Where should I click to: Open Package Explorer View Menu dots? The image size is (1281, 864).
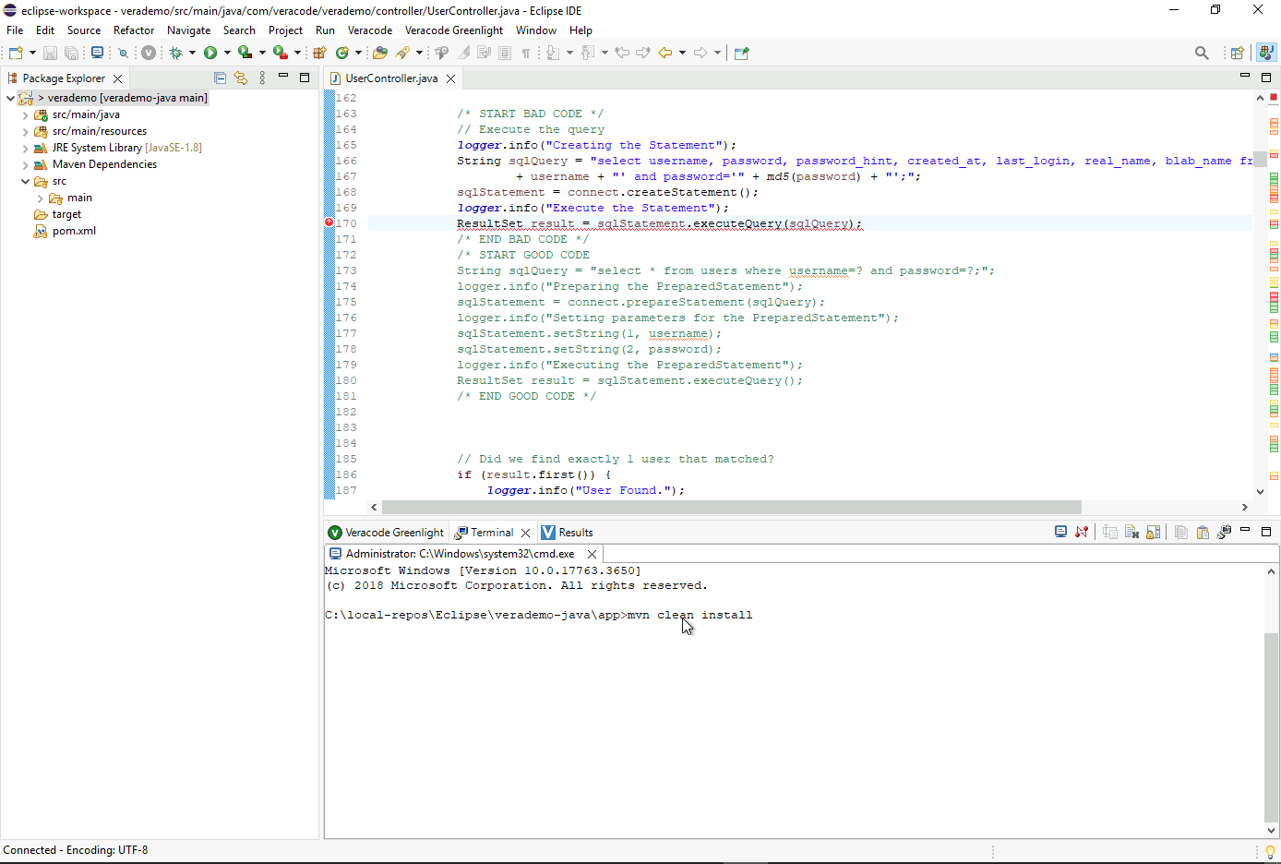tap(262, 78)
